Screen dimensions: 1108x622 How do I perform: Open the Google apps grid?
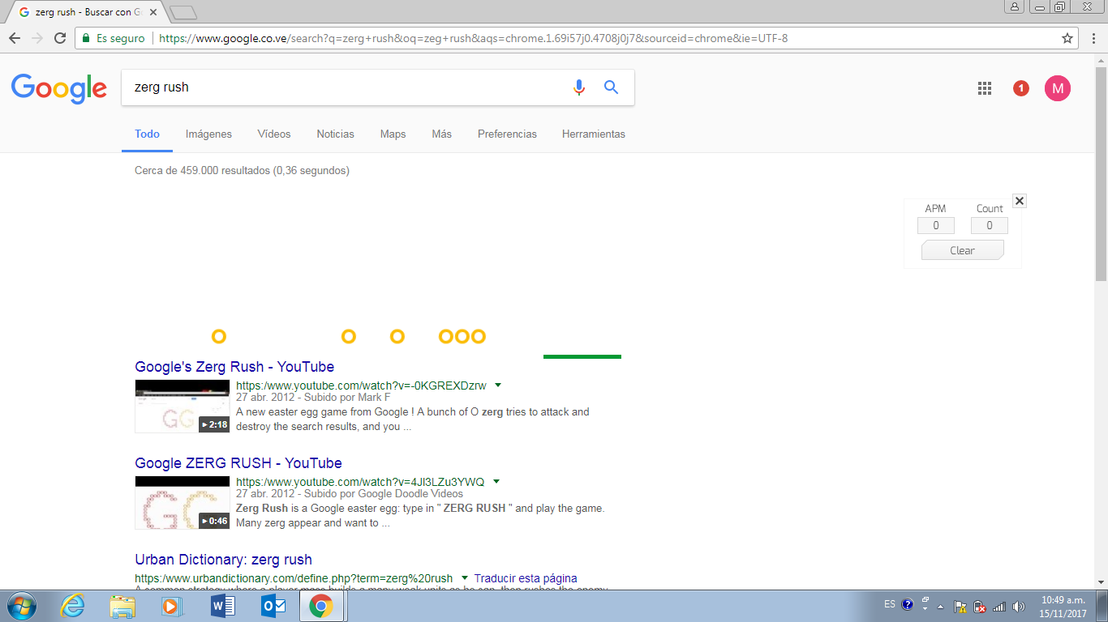pos(985,89)
